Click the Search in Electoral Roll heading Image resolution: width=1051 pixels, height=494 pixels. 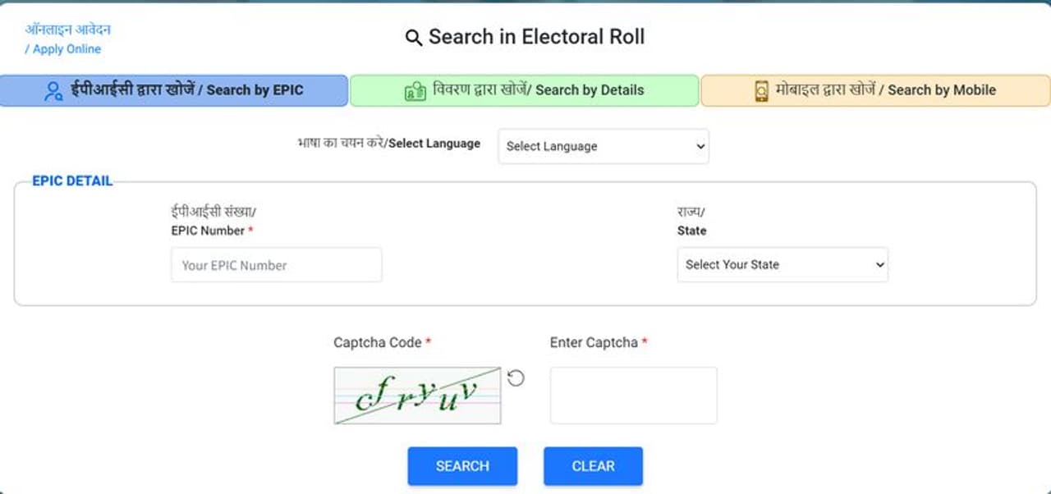(x=536, y=37)
